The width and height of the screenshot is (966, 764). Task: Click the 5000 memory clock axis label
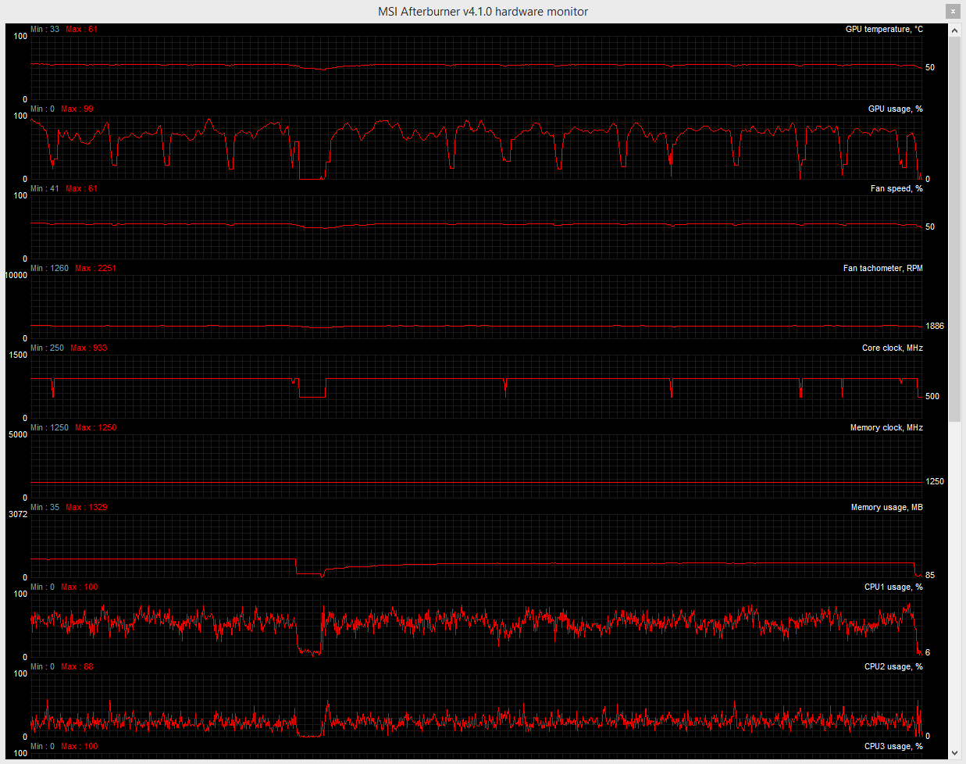click(x=17, y=434)
